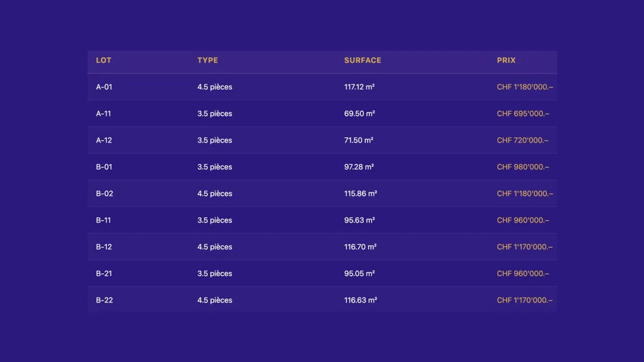Click the CHF 695'000.– price
This screenshot has height=362, width=644.
(523, 114)
